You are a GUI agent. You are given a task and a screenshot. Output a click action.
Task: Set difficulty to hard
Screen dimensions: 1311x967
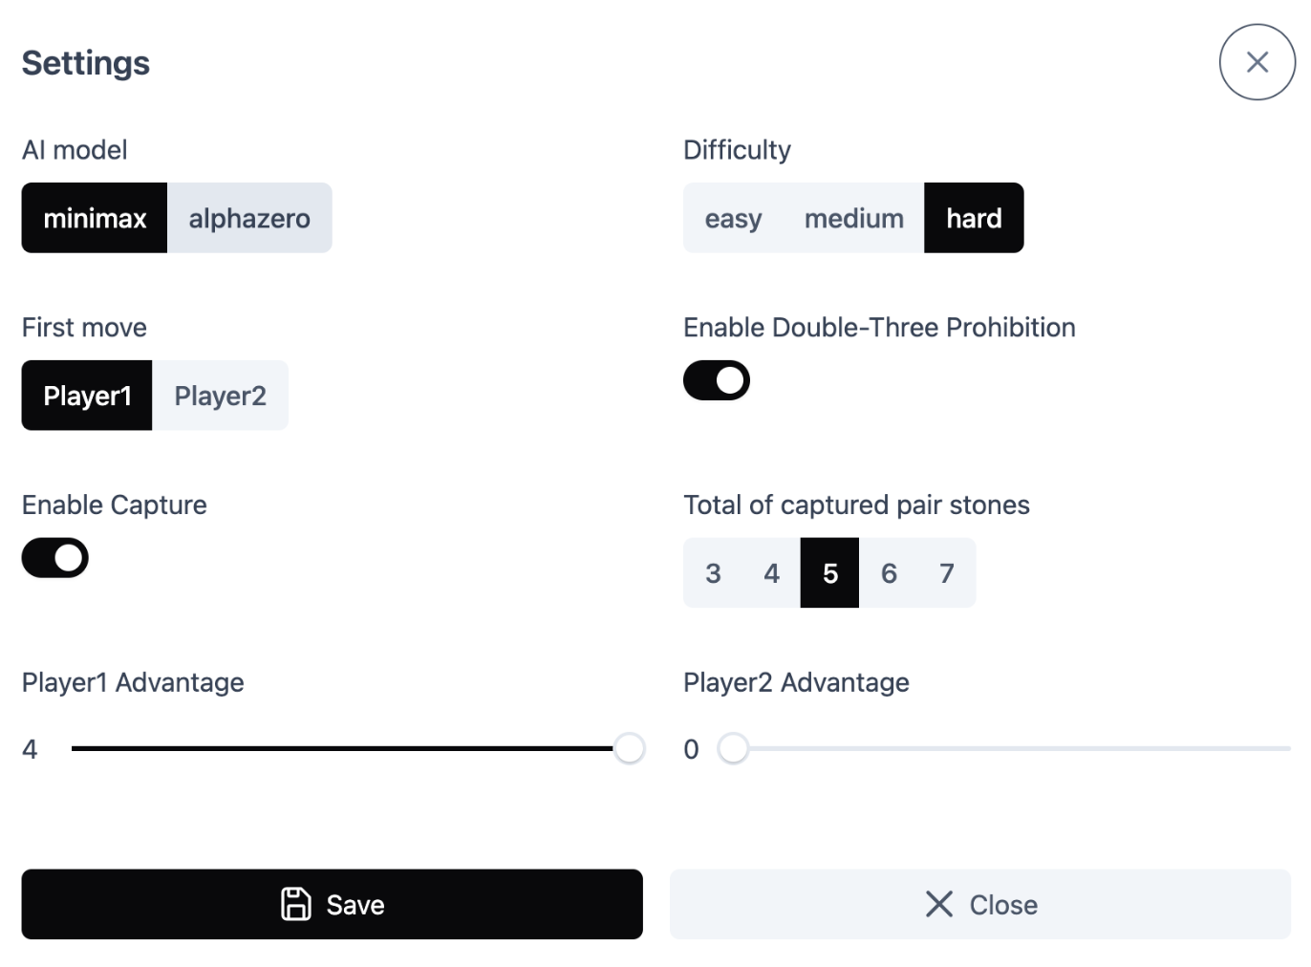coord(974,218)
